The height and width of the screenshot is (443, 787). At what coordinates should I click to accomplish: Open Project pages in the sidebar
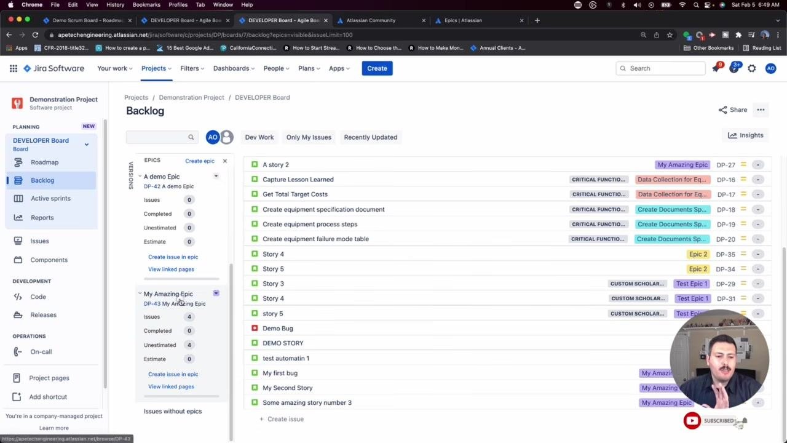coord(49,378)
